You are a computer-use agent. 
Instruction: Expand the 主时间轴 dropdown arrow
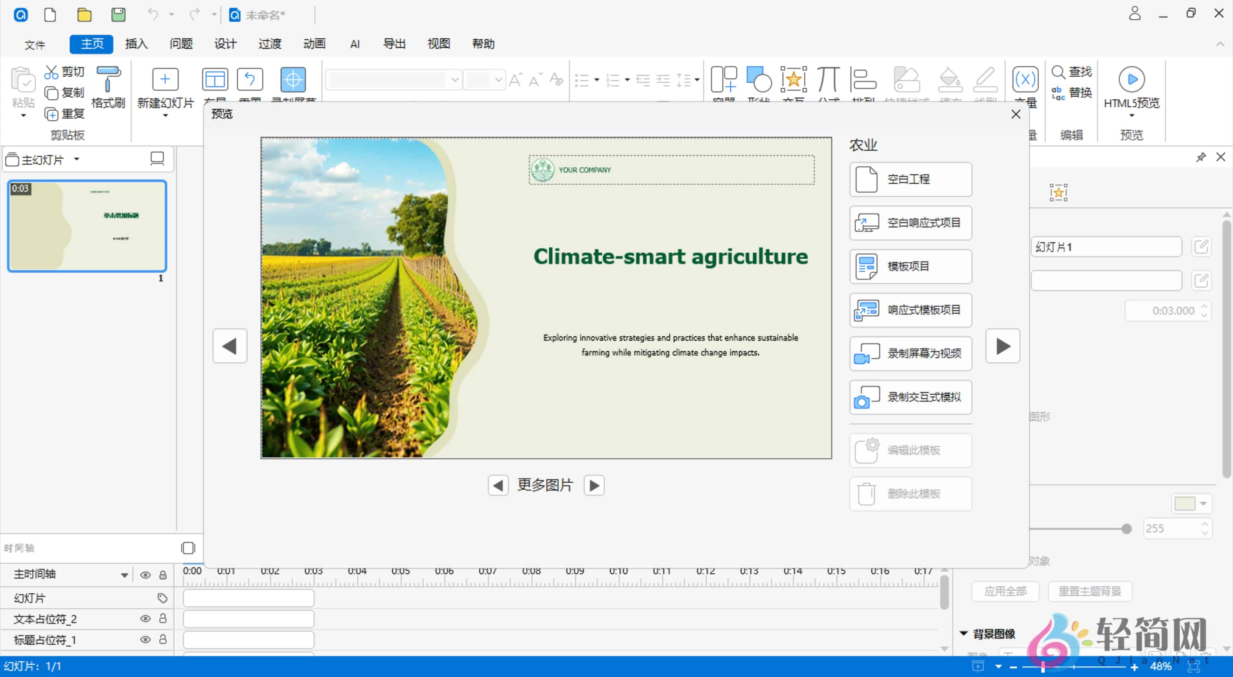click(124, 574)
